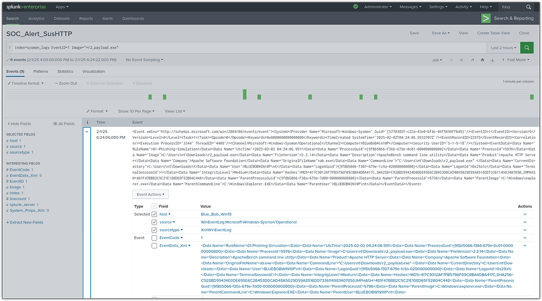Viewport: 542px width, 301px height.
Task: Share the search job
Action: coord(472,60)
